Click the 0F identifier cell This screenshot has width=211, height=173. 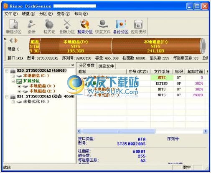(179, 83)
